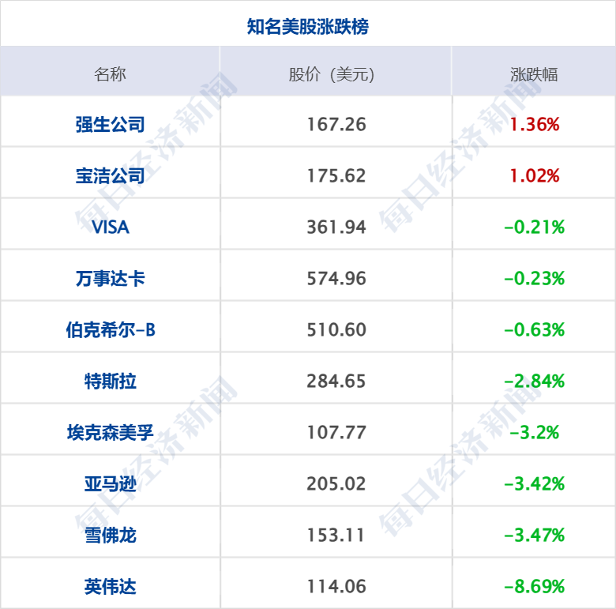Open the 埃克森美孚 stock entry
616x609 pixels.
coord(110,432)
